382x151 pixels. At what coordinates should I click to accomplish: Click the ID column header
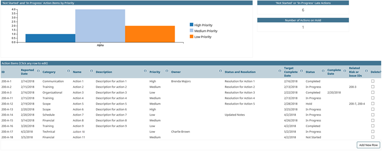pyautogui.click(x=2, y=72)
